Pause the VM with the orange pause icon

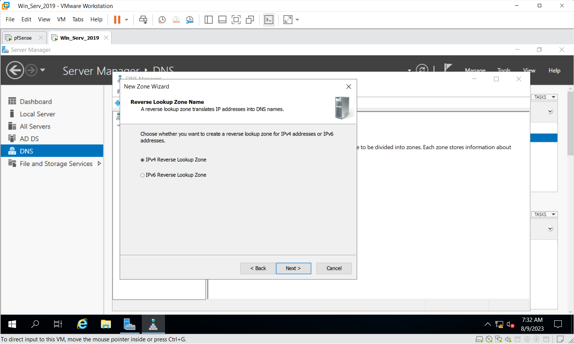point(117,19)
